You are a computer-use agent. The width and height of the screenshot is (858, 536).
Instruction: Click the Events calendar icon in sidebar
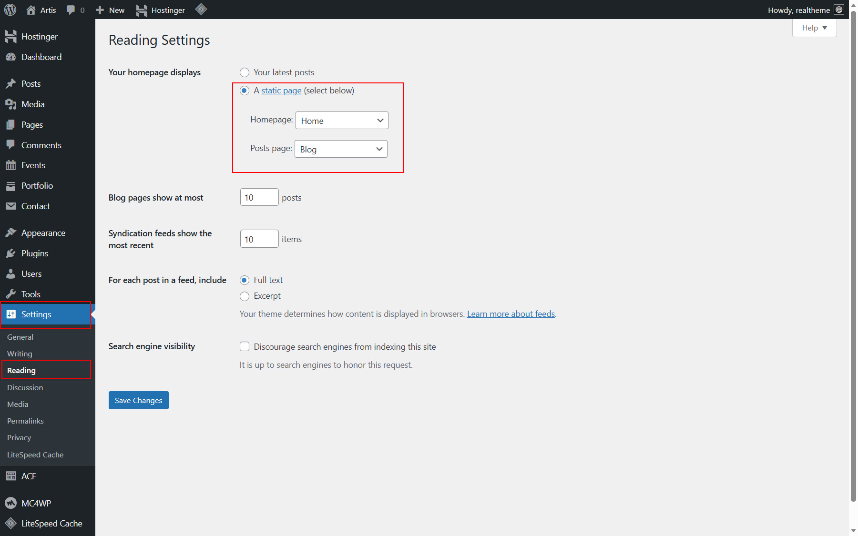click(x=10, y=165)
